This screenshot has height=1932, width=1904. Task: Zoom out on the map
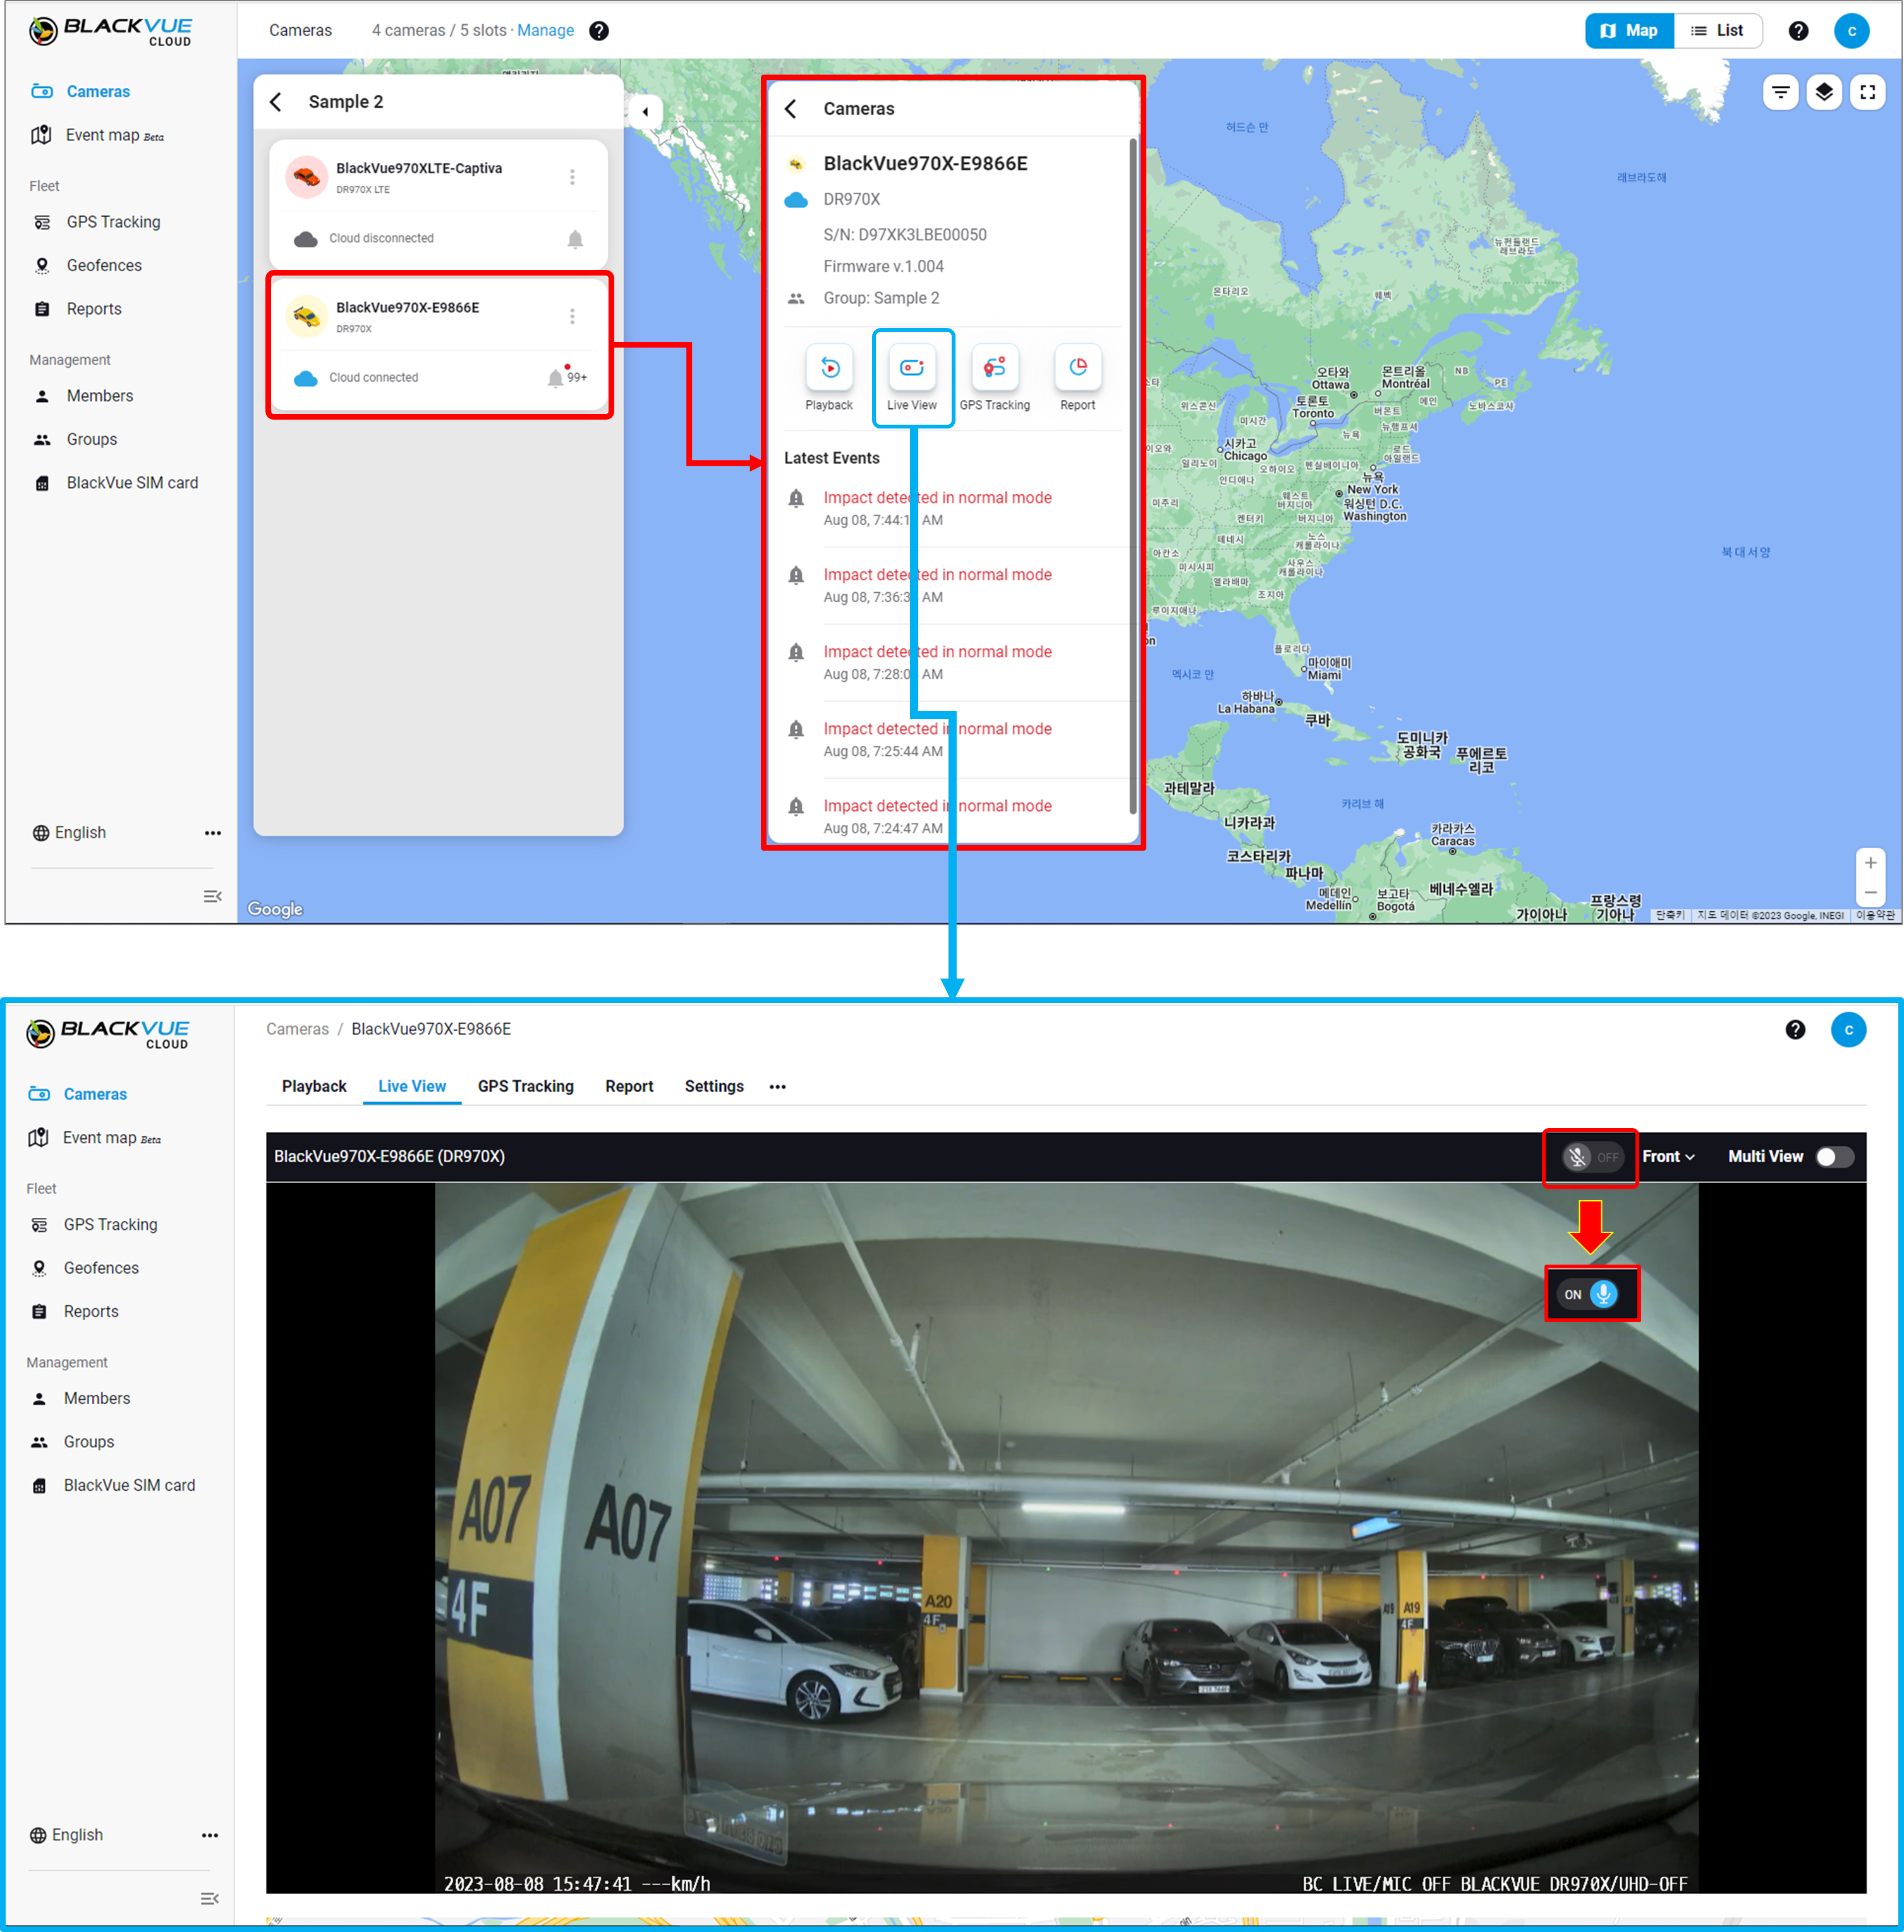click(x=1870, y=893)
